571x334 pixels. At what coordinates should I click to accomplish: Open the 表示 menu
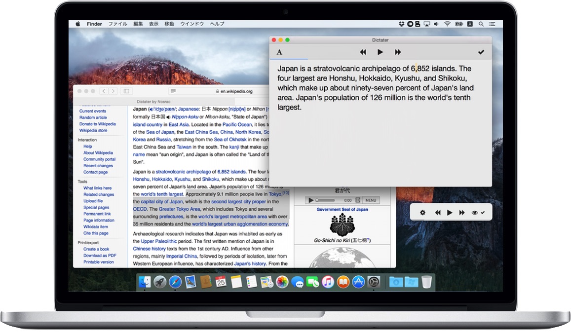click(x=153, y=24)
